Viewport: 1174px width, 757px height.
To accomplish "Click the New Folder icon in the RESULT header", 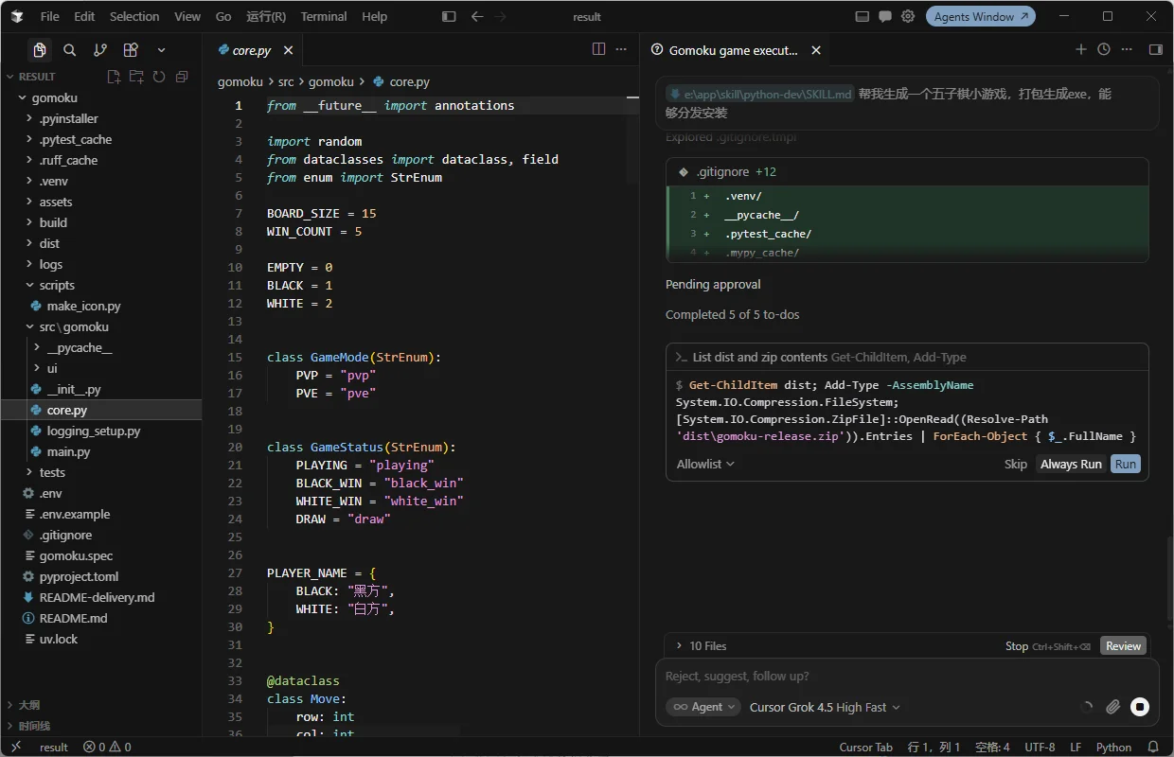I will [x=136, y=77].
